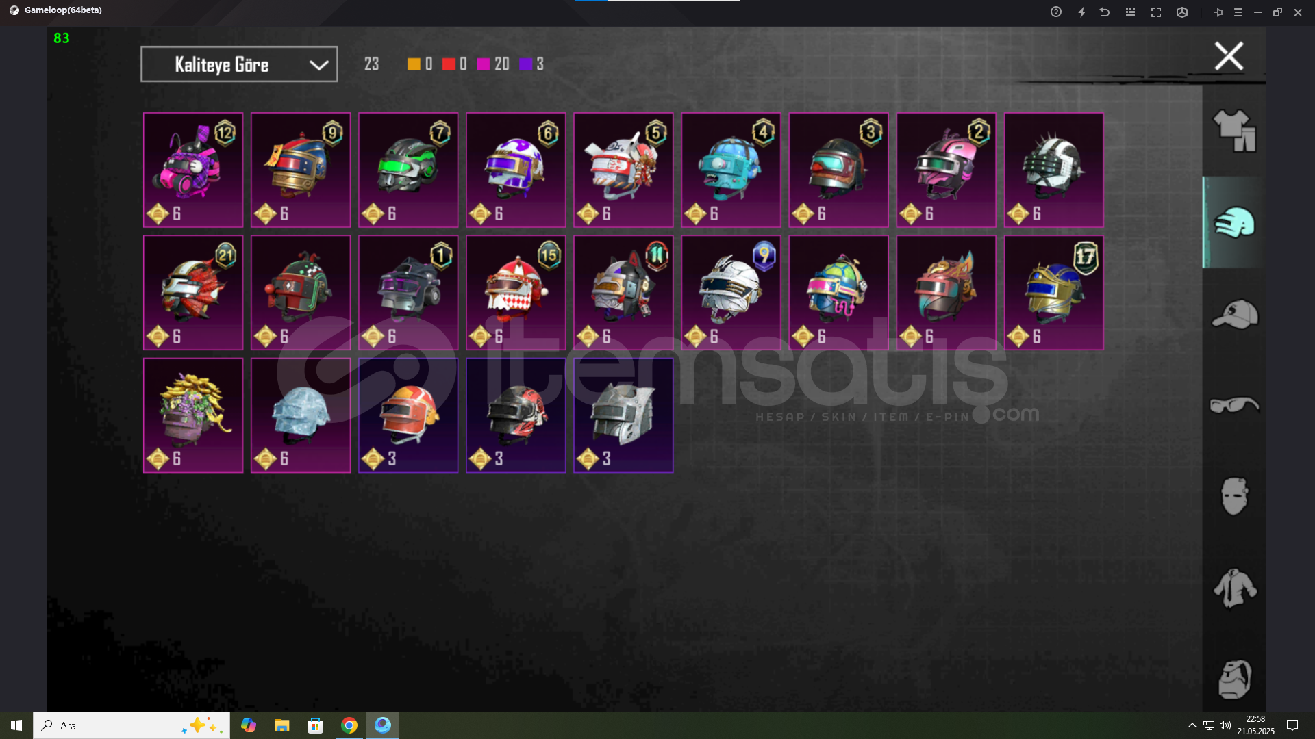Select the pink helmet level 2
This screenshot has height=739, width=1315.
pos(946,170)
